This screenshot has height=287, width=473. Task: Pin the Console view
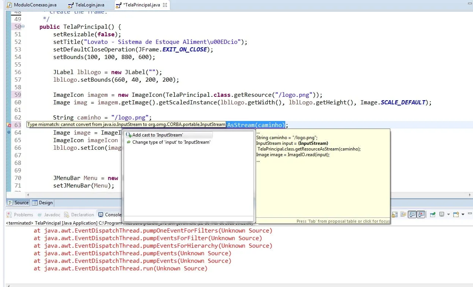pos(433,214)
